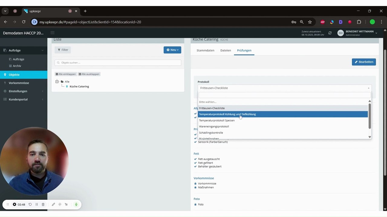Click the Behälter gesäubert check item

[208, 166]
